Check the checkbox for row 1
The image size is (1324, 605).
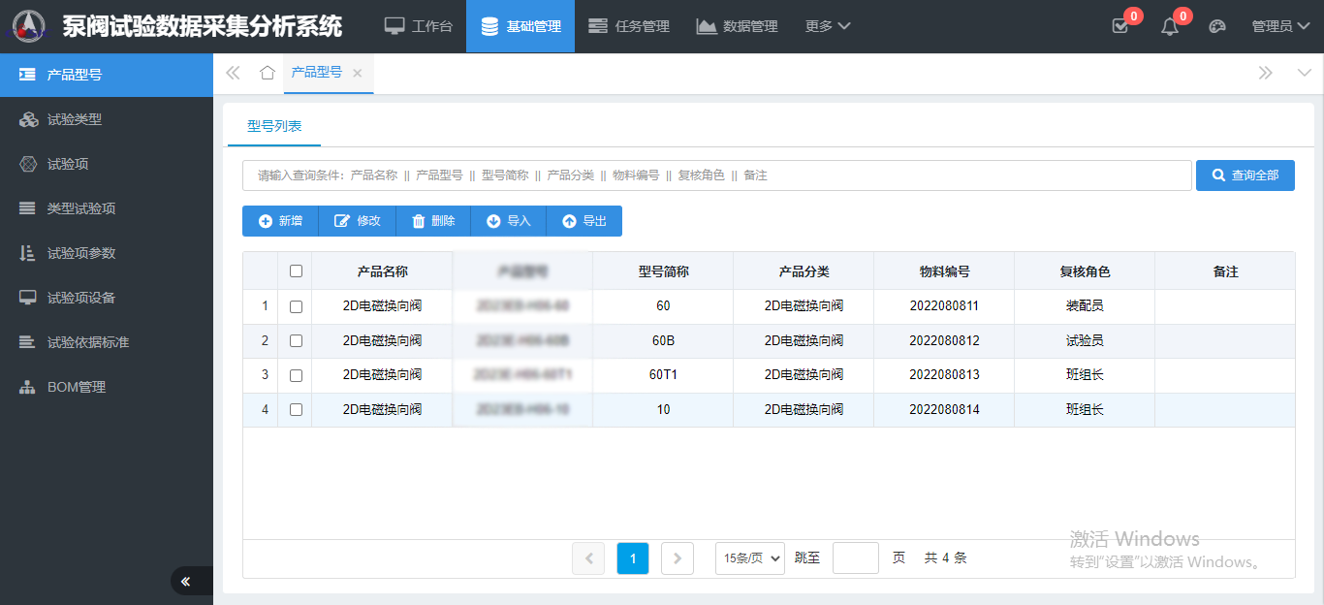coord(296,306)
